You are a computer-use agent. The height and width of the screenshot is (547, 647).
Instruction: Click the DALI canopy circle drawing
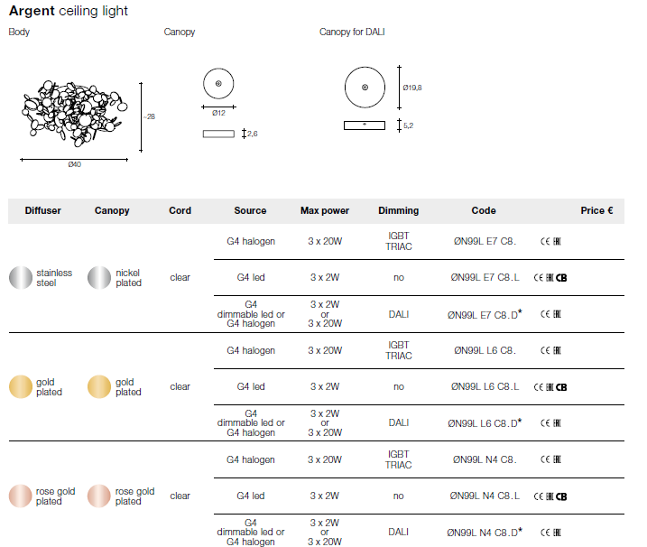(x=365, y=88)
